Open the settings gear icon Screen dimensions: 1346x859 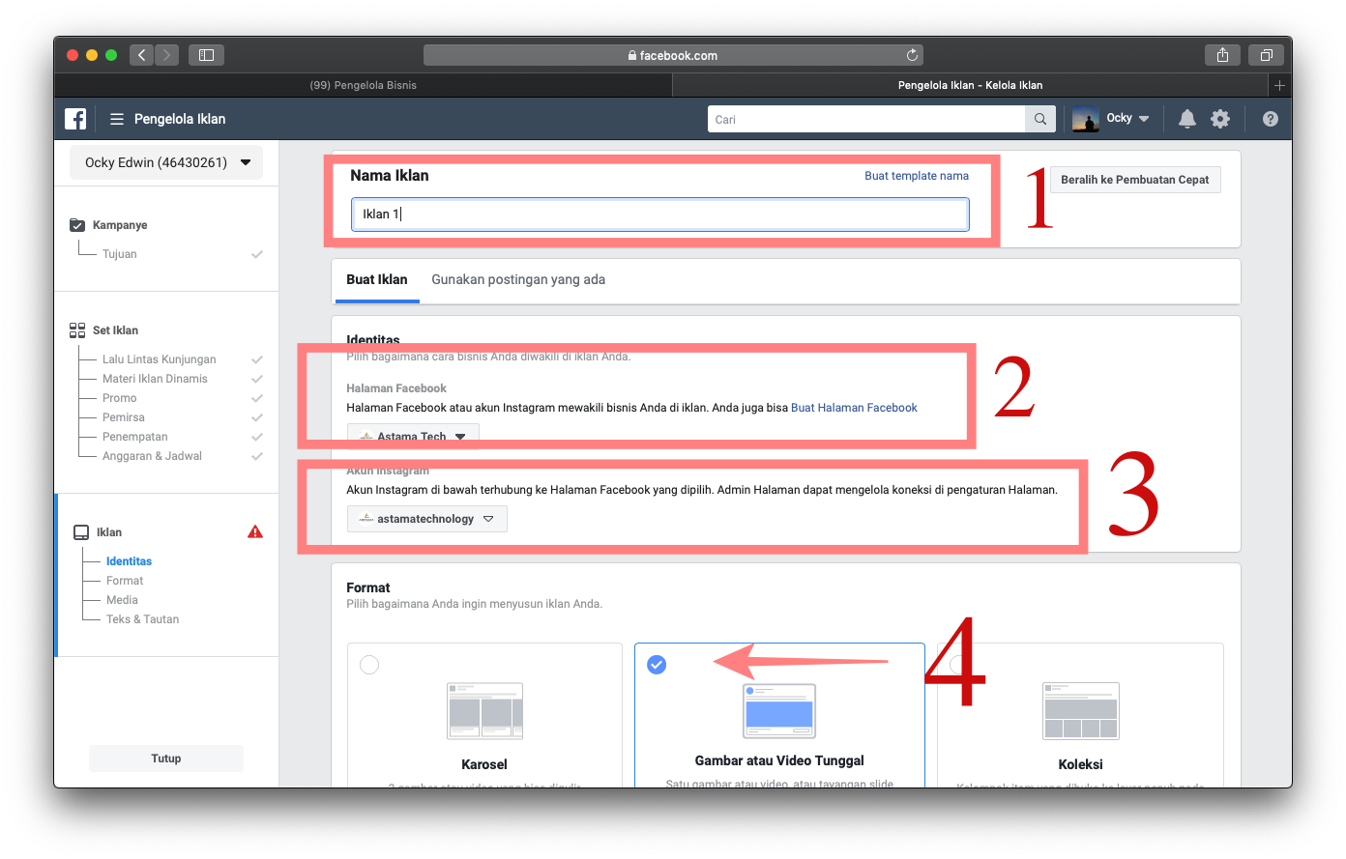(1220, 119)
